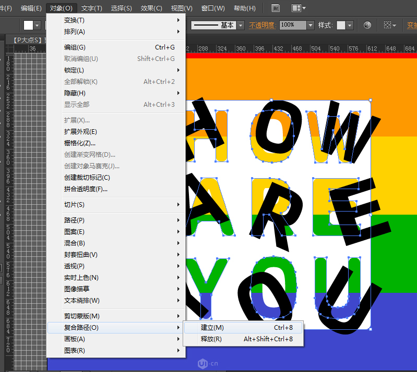Expand the 剪切蒙版(M) submenu
The width and height of the screenshot is (417, 372).
pos(81,316)
